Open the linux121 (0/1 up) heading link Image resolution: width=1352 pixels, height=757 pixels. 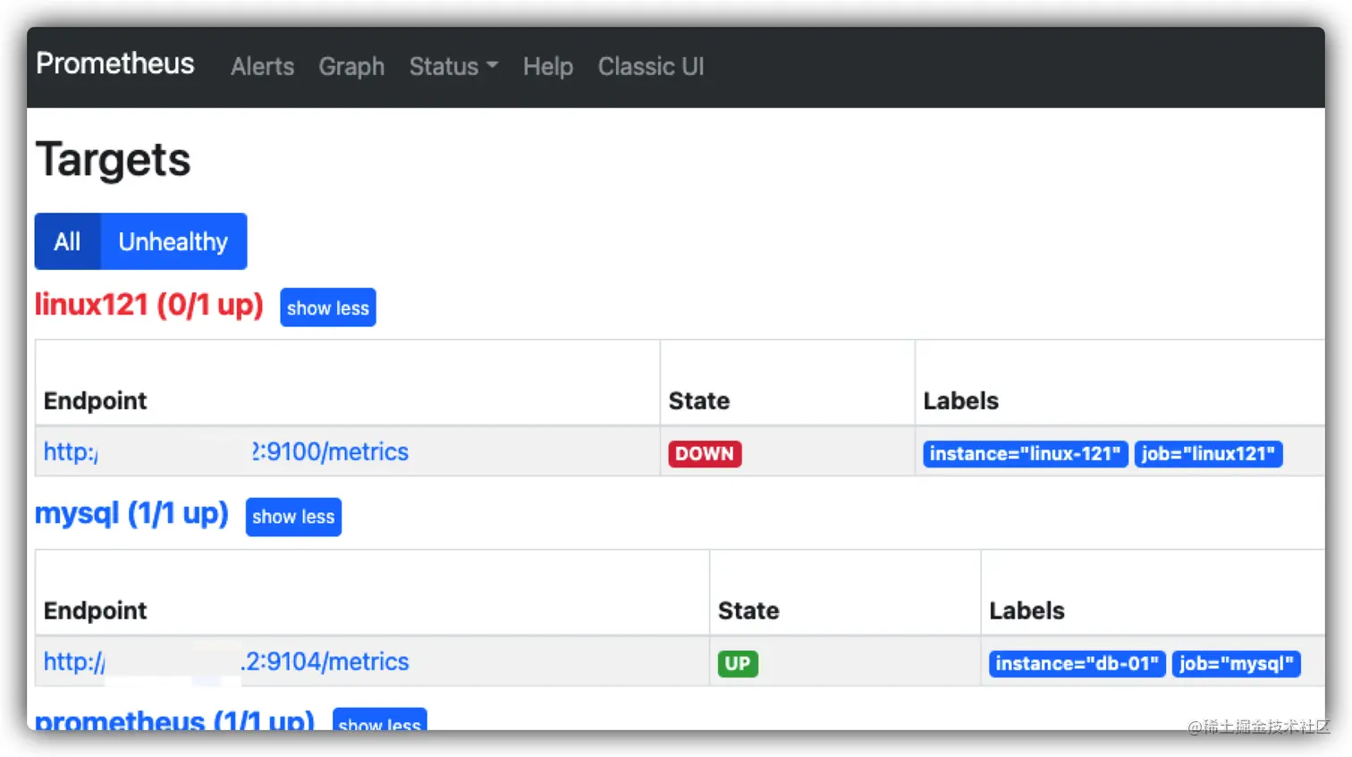149,305
